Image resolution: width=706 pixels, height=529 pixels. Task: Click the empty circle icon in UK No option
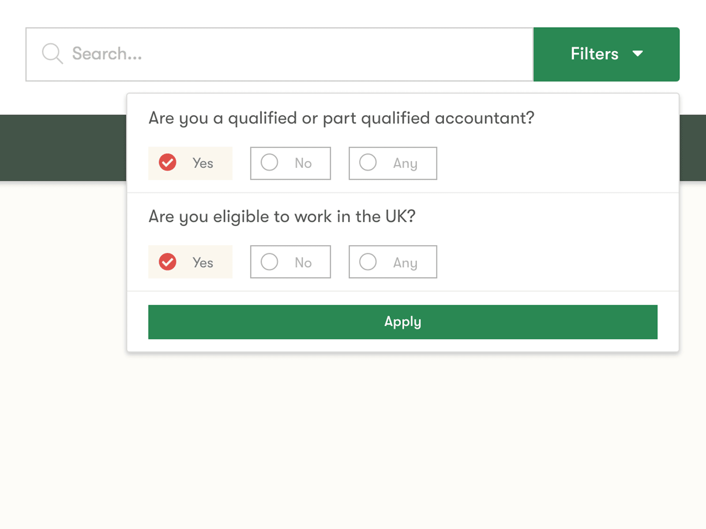(x=269, y=261)
